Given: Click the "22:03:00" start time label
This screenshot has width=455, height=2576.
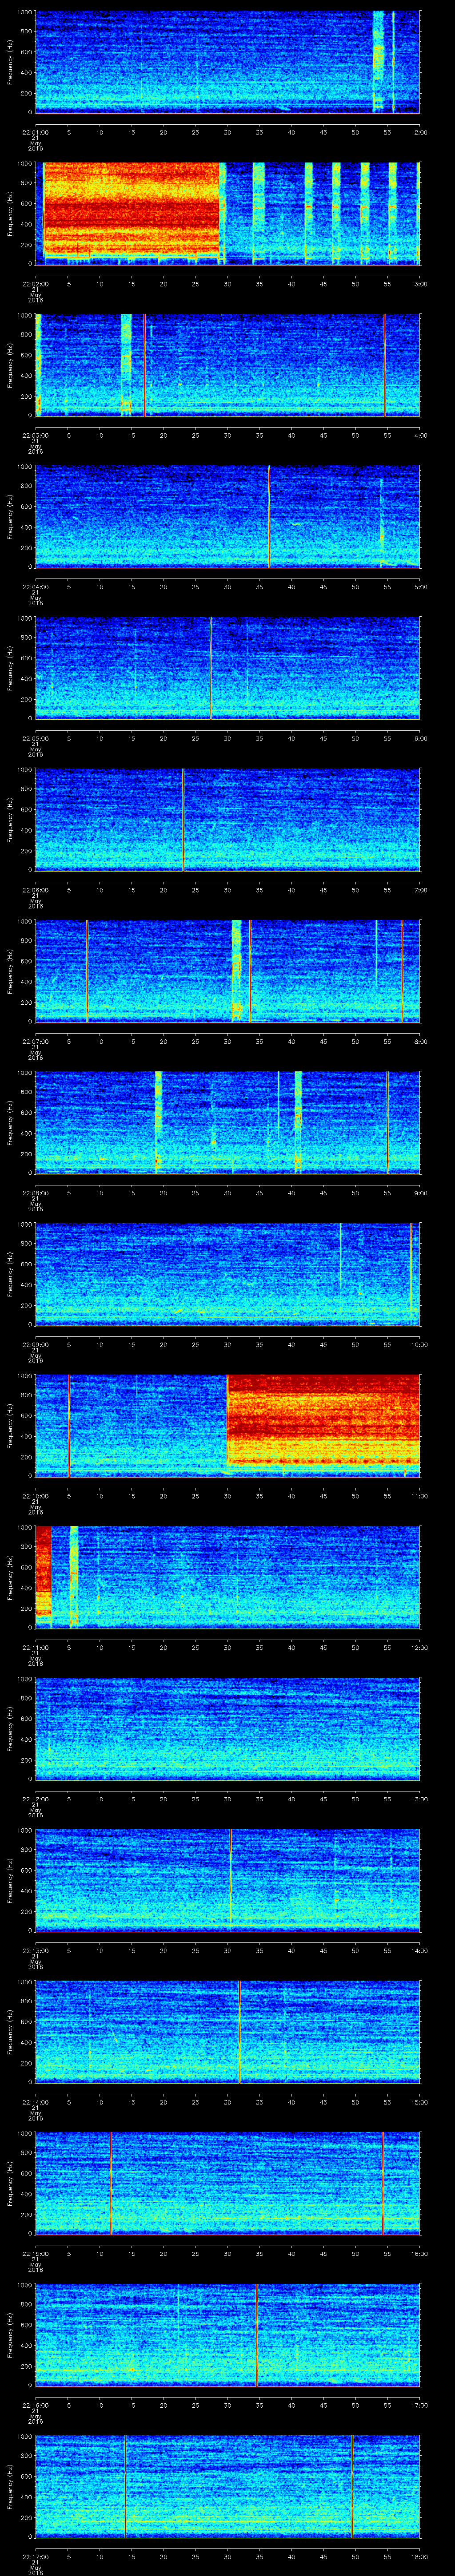Looking at the screenshot, I should [36, 435].
